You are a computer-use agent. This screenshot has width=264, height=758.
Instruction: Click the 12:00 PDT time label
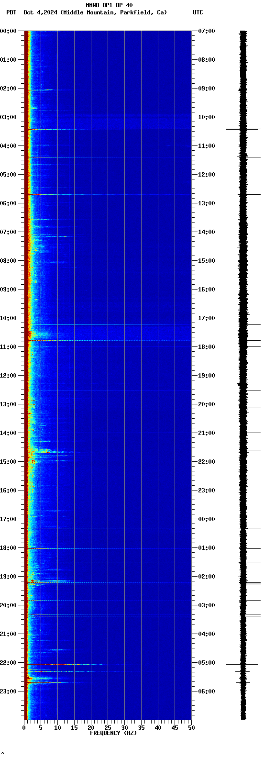point(8,376)
